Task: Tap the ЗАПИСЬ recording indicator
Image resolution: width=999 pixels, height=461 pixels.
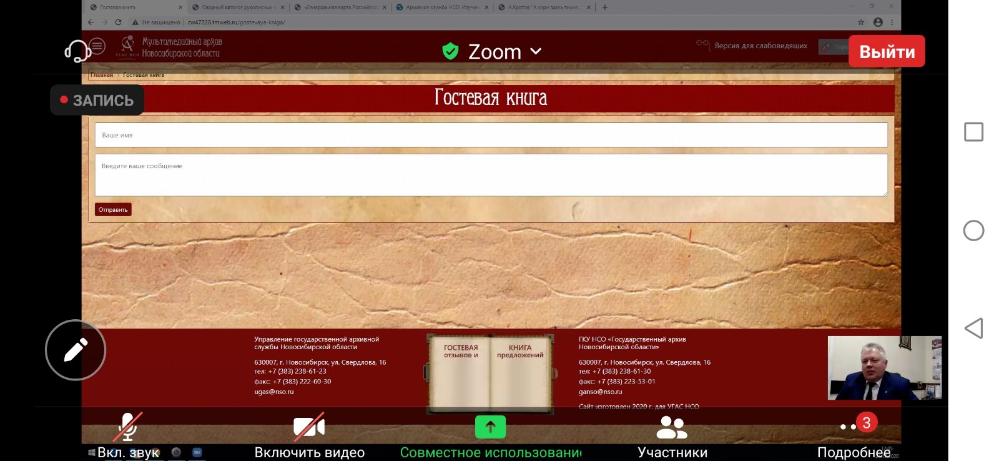Action: (x=97, y=100)
